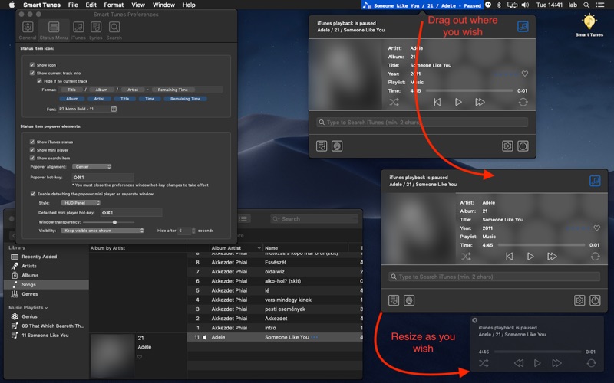Click the iTunes icon in the menu bar popover
614x383 pixels.
(523, 27)
